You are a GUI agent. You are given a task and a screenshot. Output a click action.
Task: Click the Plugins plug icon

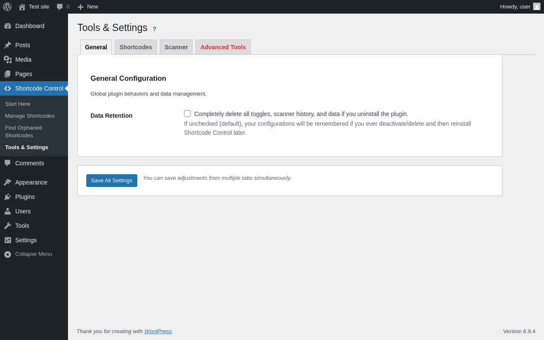click(8, 197)
